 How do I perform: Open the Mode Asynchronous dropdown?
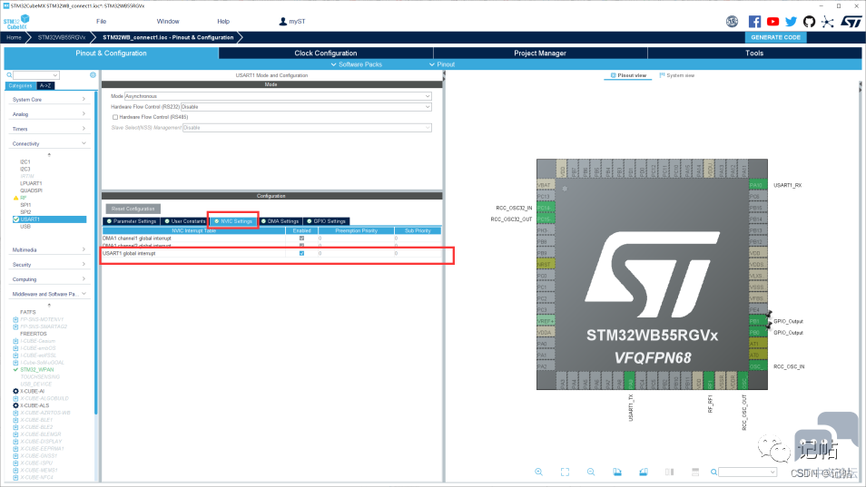278,96
